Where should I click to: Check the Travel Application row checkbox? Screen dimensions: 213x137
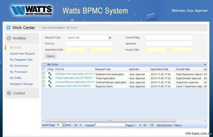(43, 78)
